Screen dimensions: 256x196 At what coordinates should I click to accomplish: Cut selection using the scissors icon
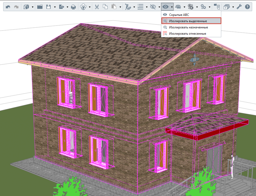[97, 7]
